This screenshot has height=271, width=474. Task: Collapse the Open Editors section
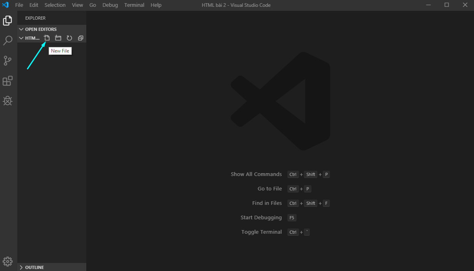(52, 29)
